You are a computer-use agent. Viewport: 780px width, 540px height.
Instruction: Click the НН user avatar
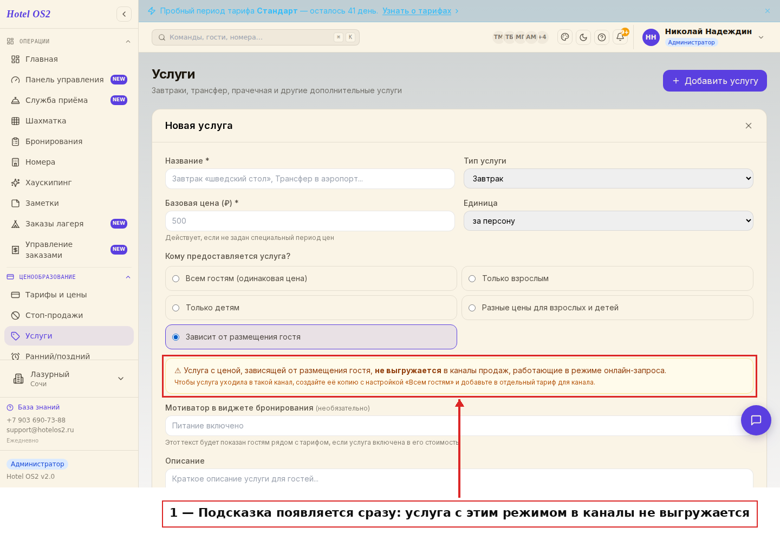coord(651,37)
